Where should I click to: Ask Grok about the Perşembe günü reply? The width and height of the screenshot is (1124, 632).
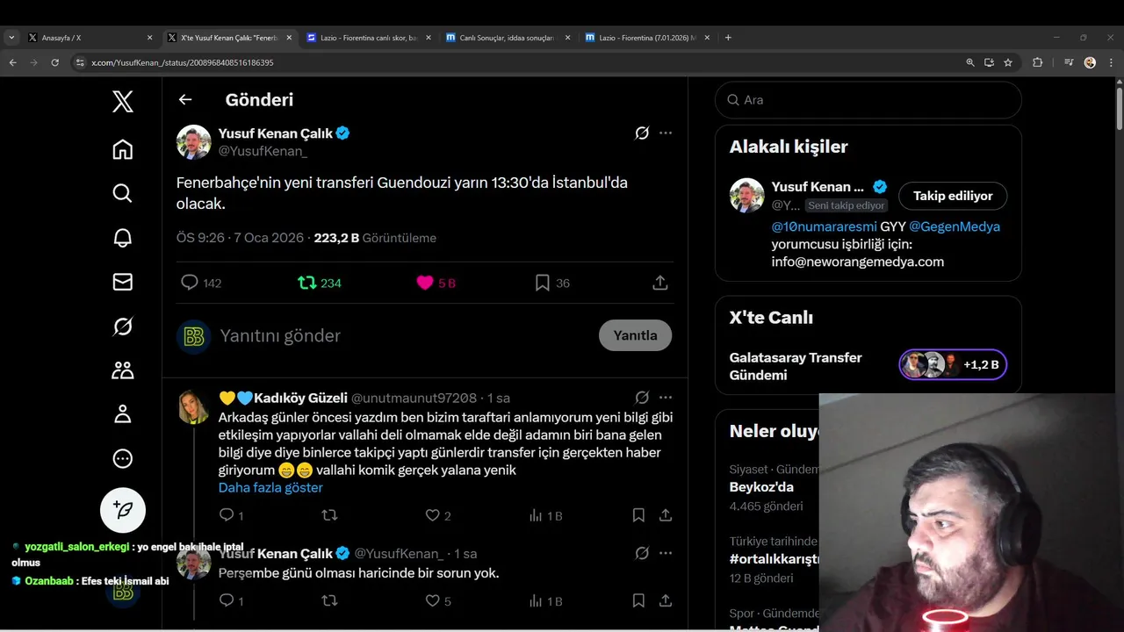pyautogui.click(x=642, y=553)
